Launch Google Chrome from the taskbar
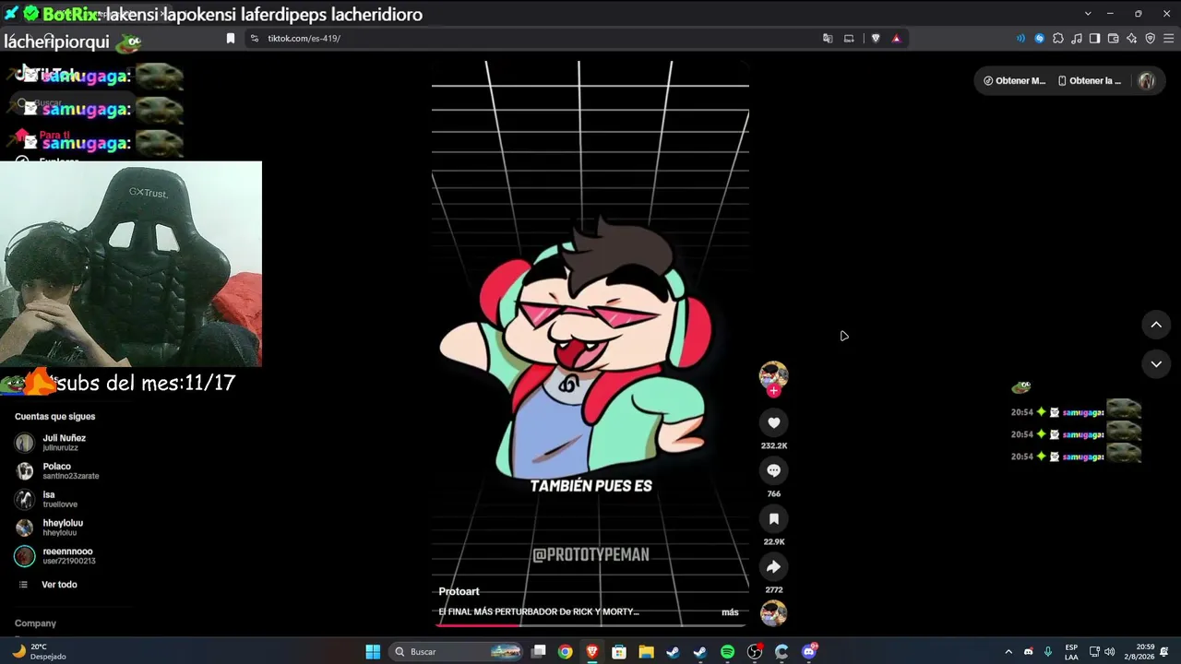1181x664 pixels. tap(566, 652)
